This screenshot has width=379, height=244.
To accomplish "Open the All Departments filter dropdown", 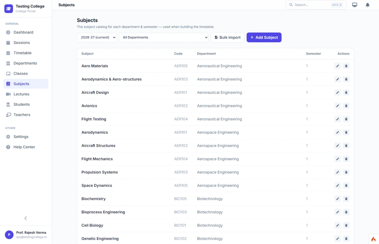I will tap(164, 37).
